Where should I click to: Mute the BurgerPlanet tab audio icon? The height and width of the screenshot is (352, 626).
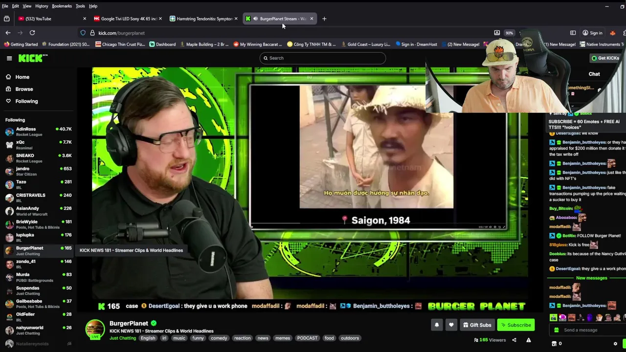(x=255, y=19)
